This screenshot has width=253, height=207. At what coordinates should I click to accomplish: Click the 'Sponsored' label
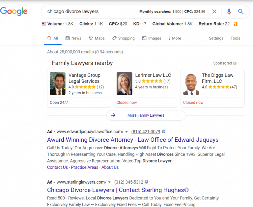pos(222,63)
